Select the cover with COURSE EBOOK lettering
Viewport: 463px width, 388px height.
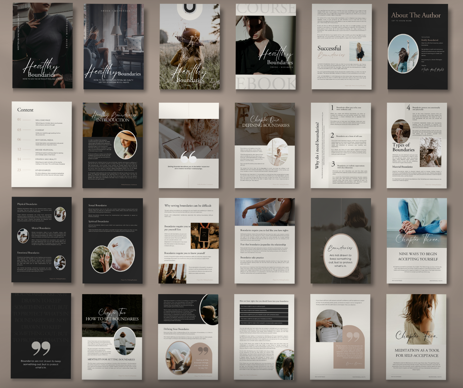coord(266,47)
